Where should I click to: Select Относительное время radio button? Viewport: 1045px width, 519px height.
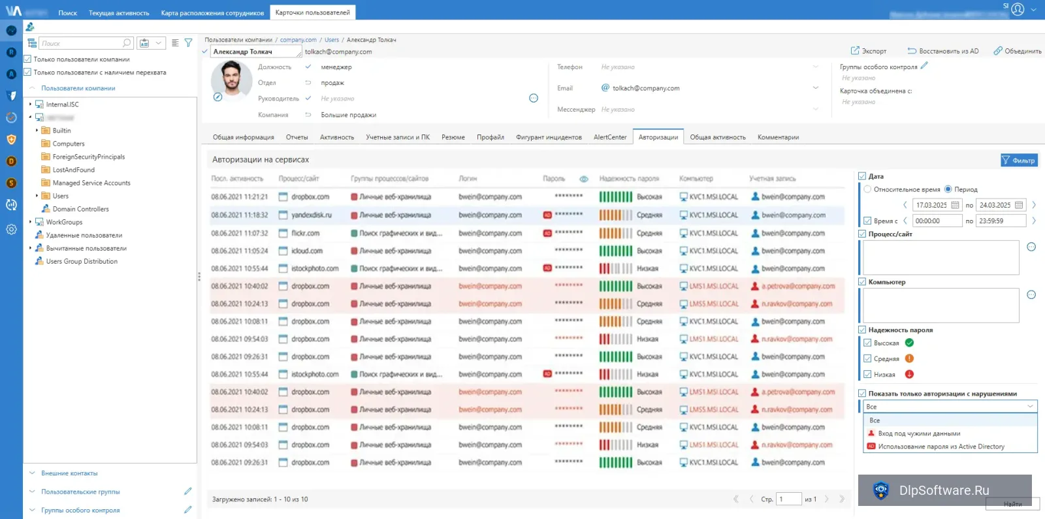(x=867, y=189)
